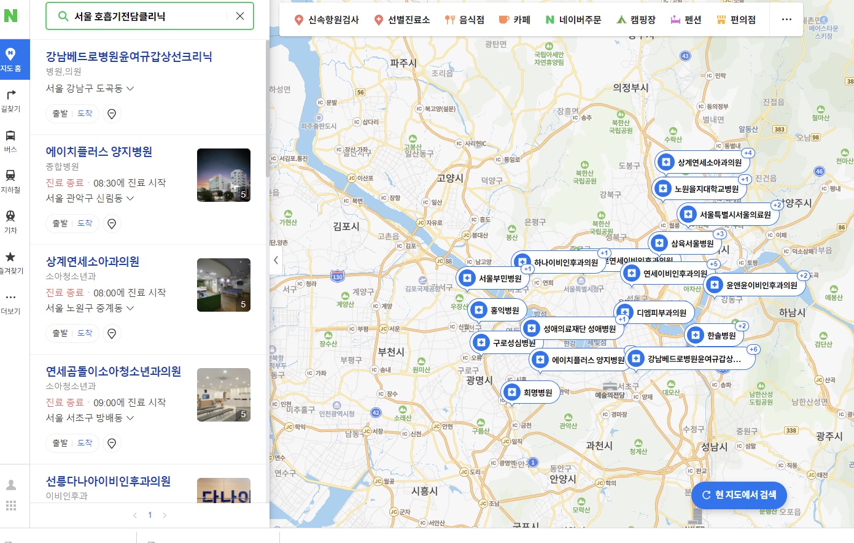Click the search magnifier icon
The width and height of the screenshot is (854, 543).
pyautogui.click(x=63, y=16)
